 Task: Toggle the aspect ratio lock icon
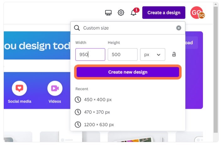pos(174,54)
